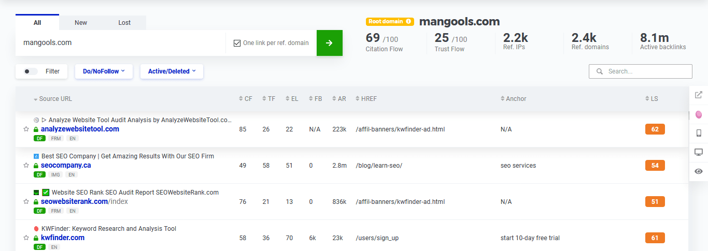The height and width of the screenshot is (251, 708).
Task: Toggle the Filter switch
Action: [31, 71]
